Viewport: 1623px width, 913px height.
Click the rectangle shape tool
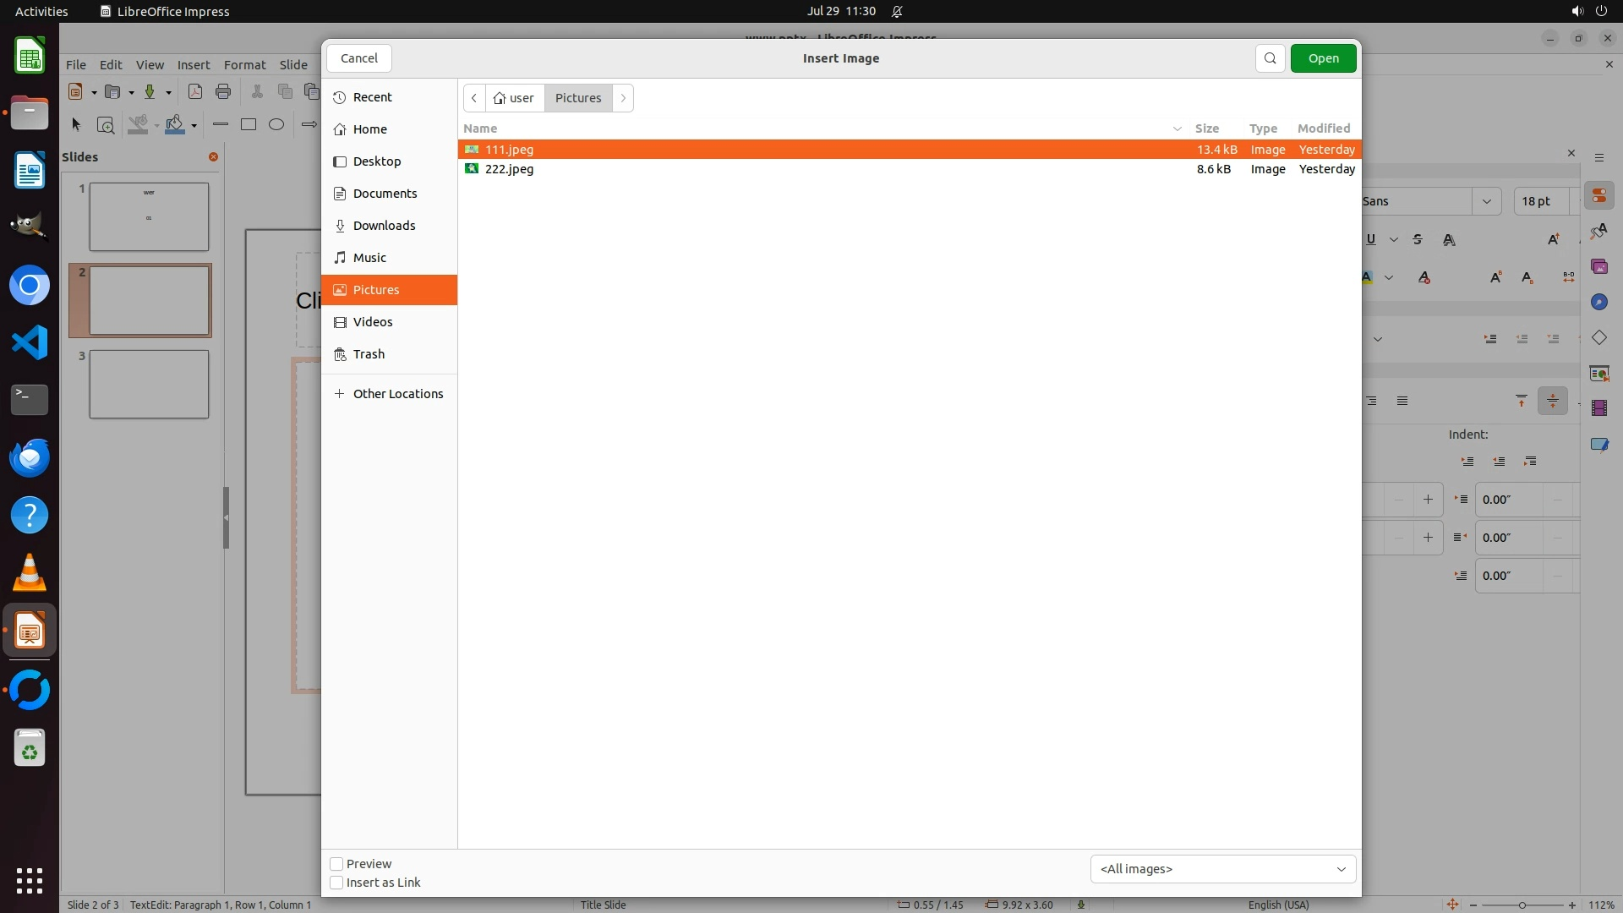[249, 124]
